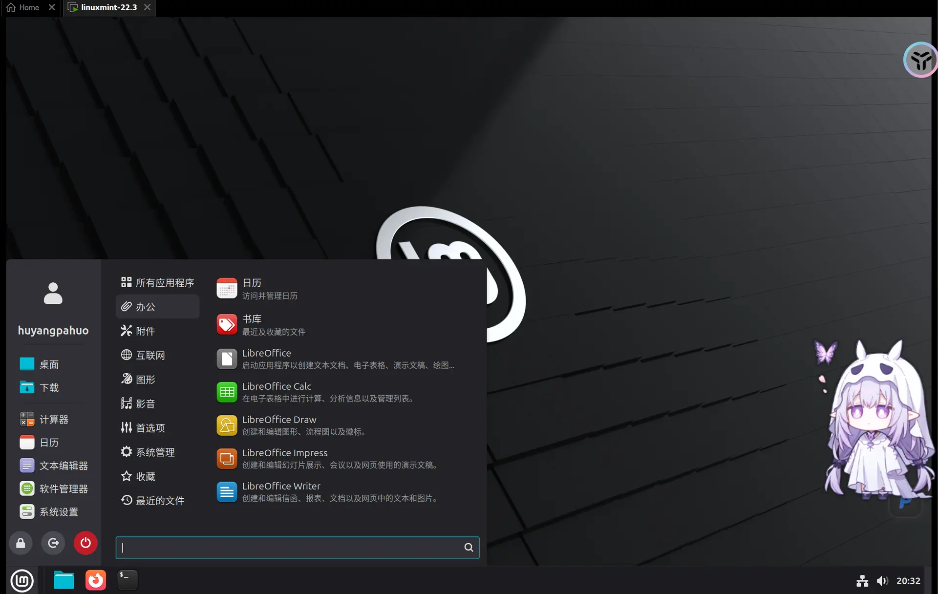Click the volume speaker tray icon

click(882, 581)
